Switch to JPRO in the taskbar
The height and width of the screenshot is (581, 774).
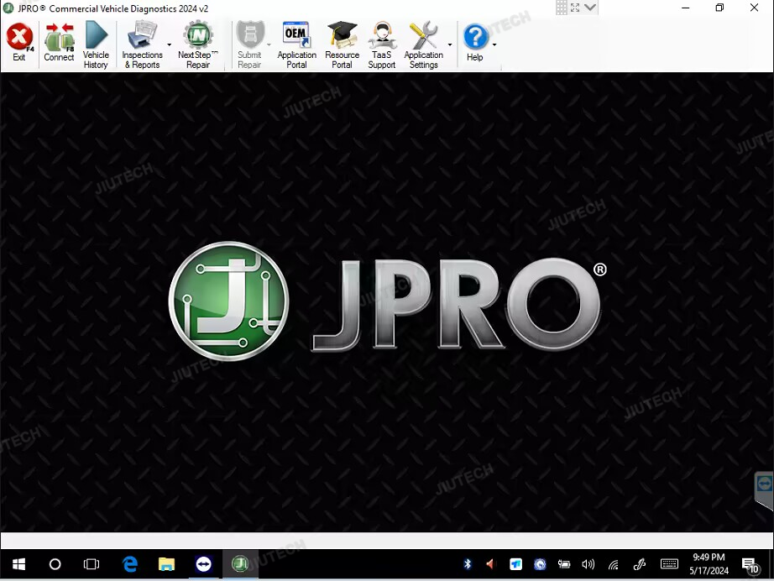[x=240, y=564]
